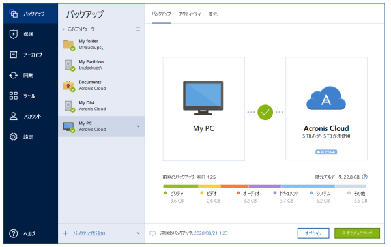
Task: Open the 設定 settings gear
Action: tap(31, 137)
